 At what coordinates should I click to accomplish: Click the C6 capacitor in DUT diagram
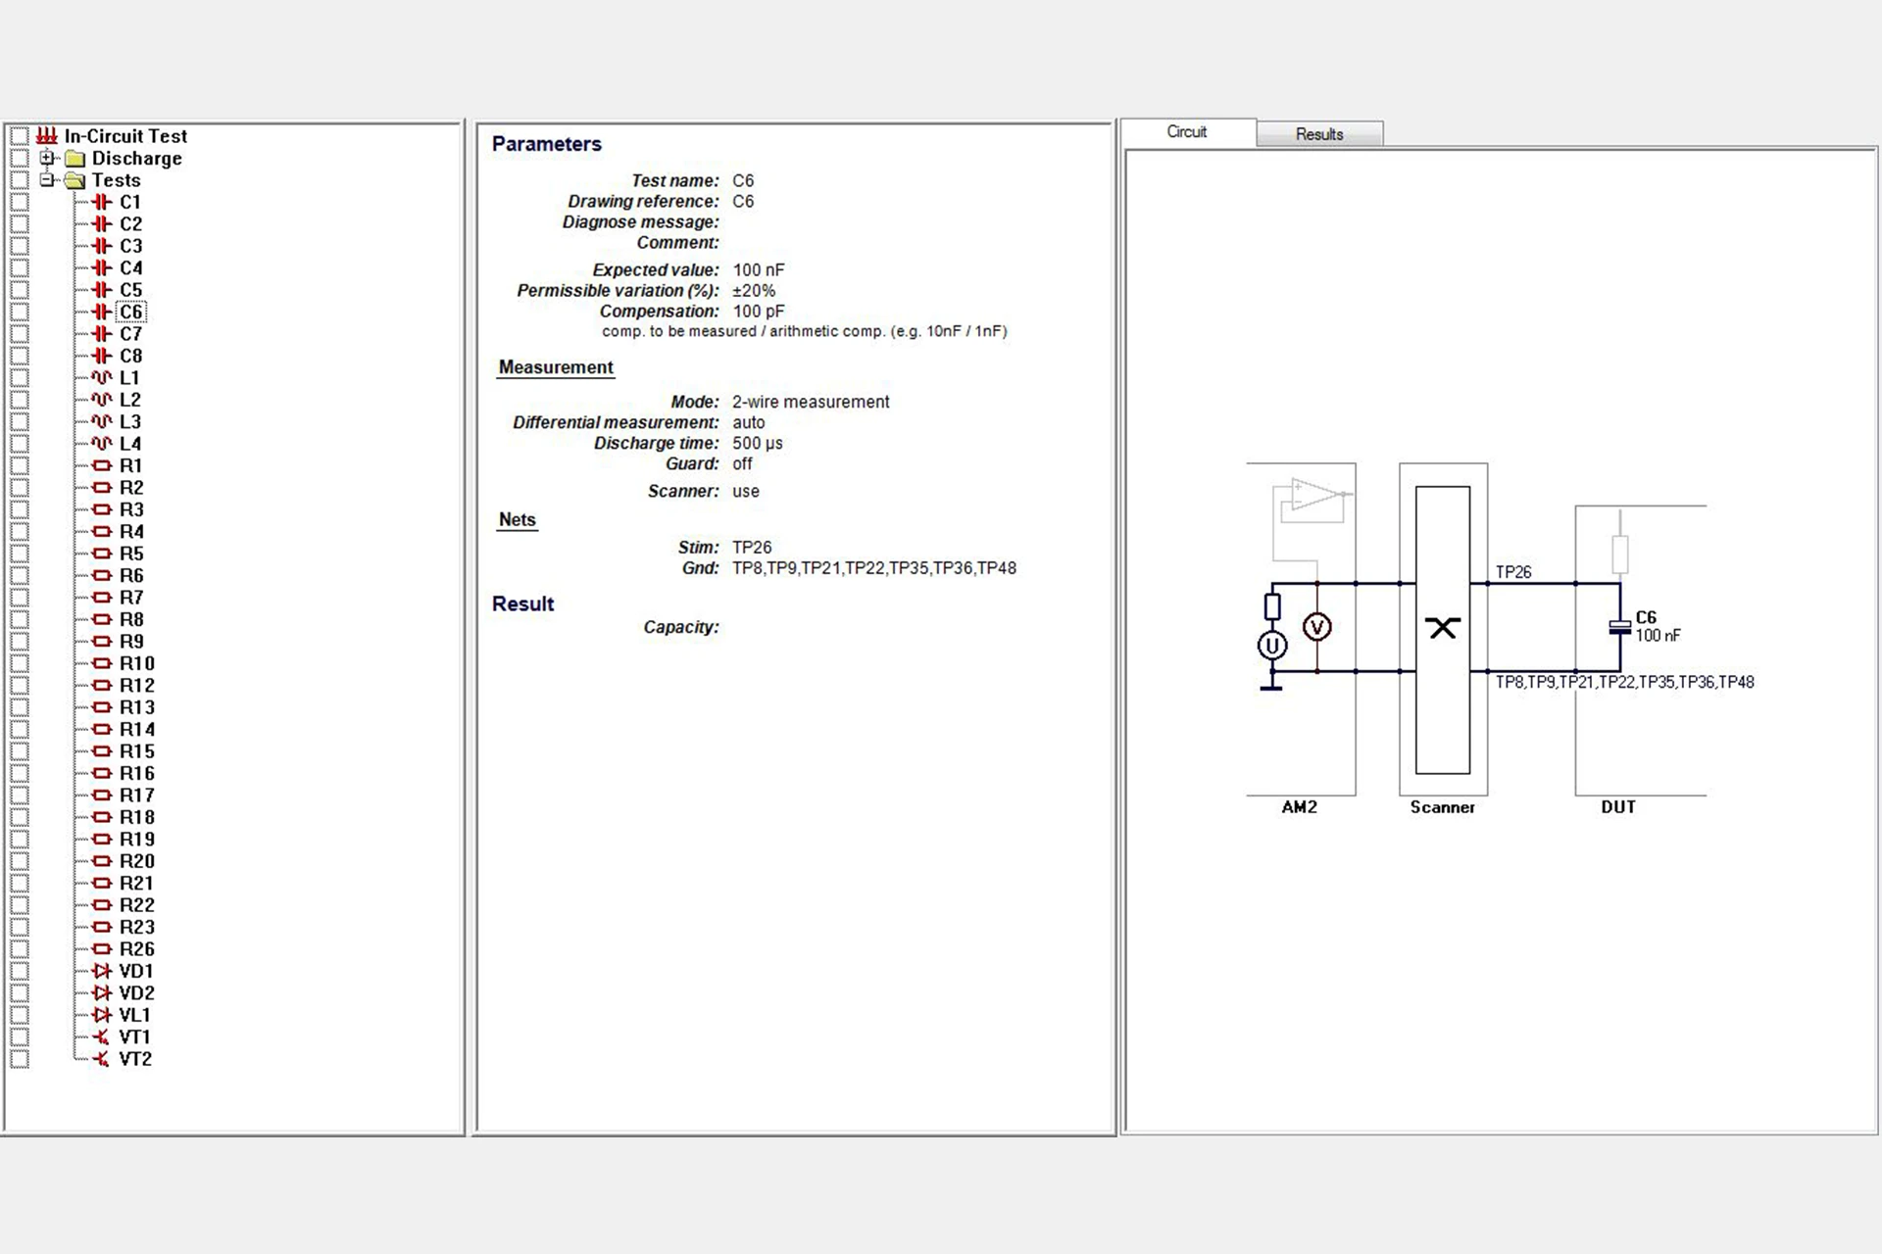tap(1619, 627)
